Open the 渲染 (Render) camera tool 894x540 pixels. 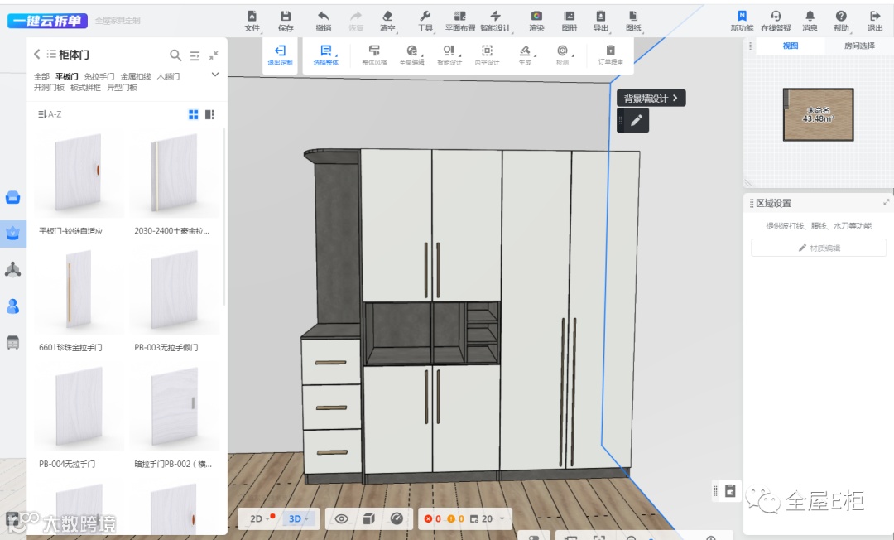[x=536, y=17]
